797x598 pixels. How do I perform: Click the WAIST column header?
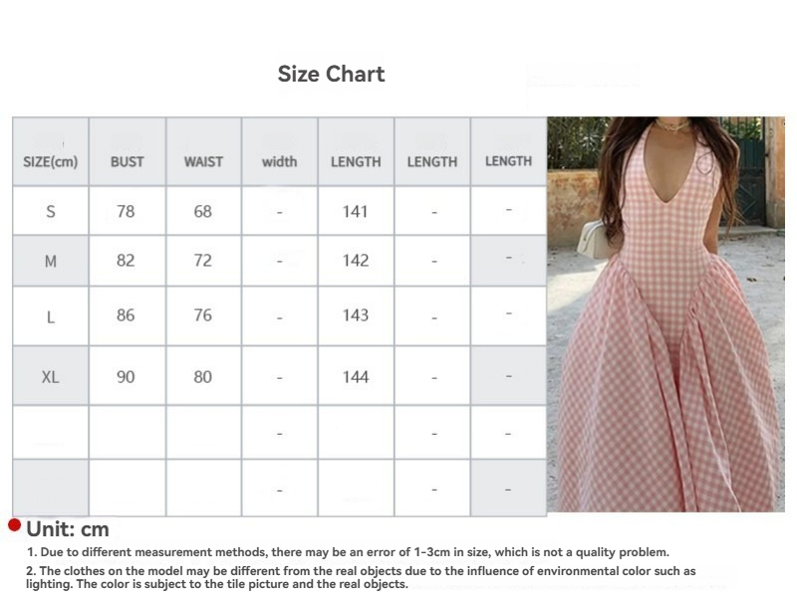(203, 162)
